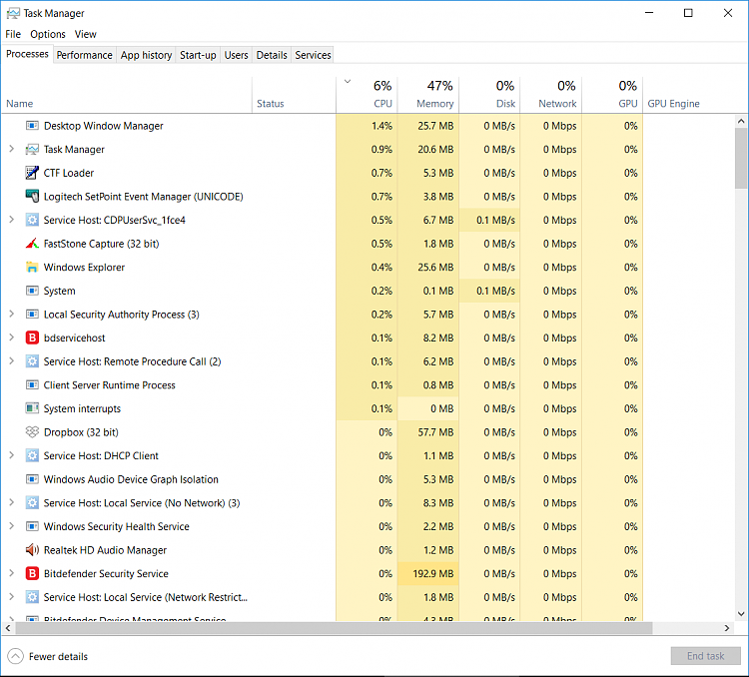Screen dimensions: 749x677
Task: Click Local Service (Network Restricted) gear icon
Action: pyautogui.click(x=32, y=597)
